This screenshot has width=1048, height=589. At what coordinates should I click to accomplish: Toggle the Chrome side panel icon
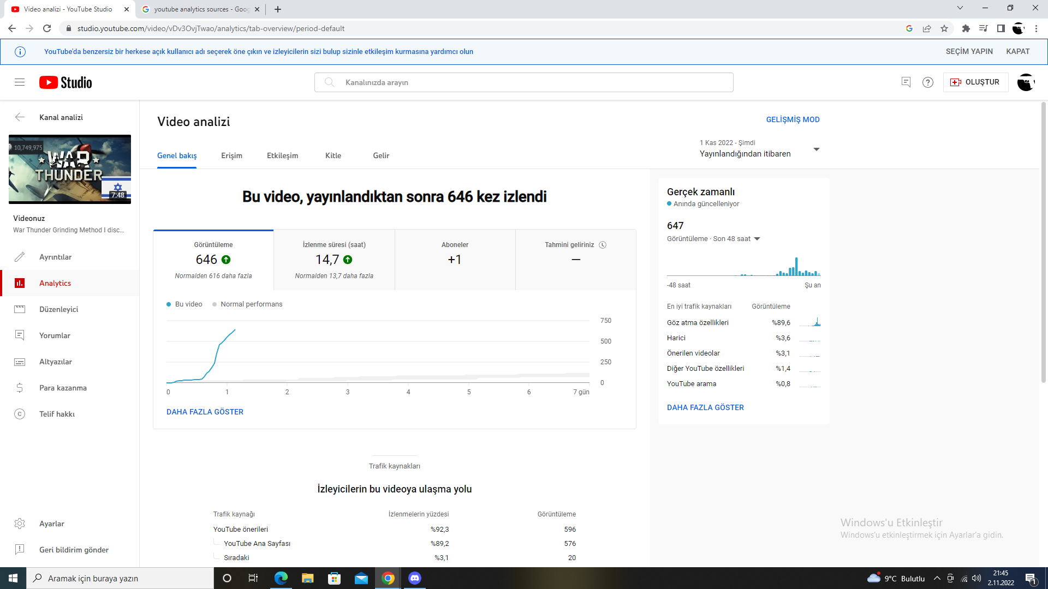1001,28
